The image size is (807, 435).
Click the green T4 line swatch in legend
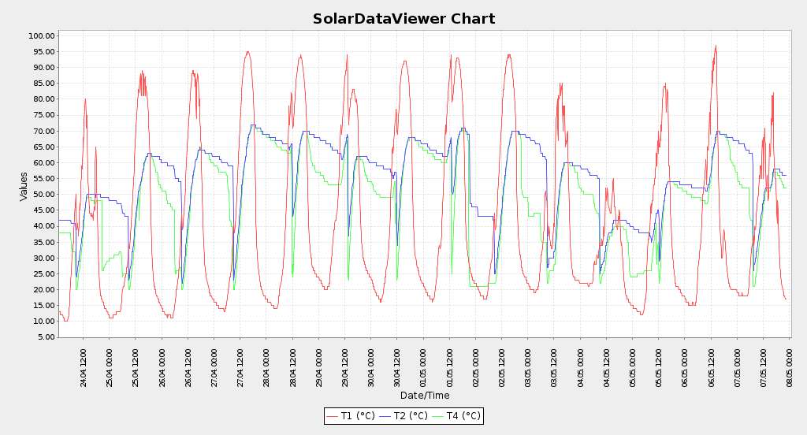[438, 416]
